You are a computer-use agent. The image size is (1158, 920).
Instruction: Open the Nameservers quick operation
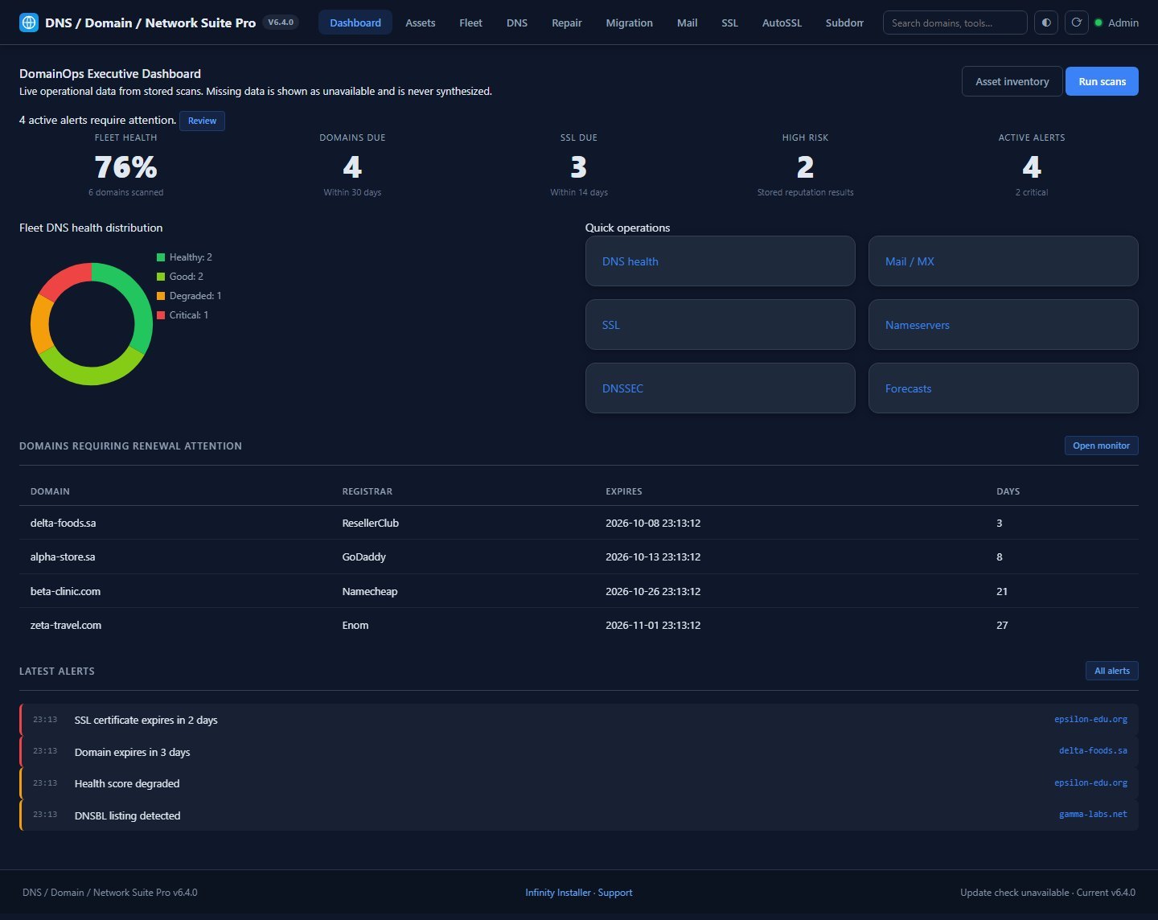pyautogui.click(x=1004, y=325)
